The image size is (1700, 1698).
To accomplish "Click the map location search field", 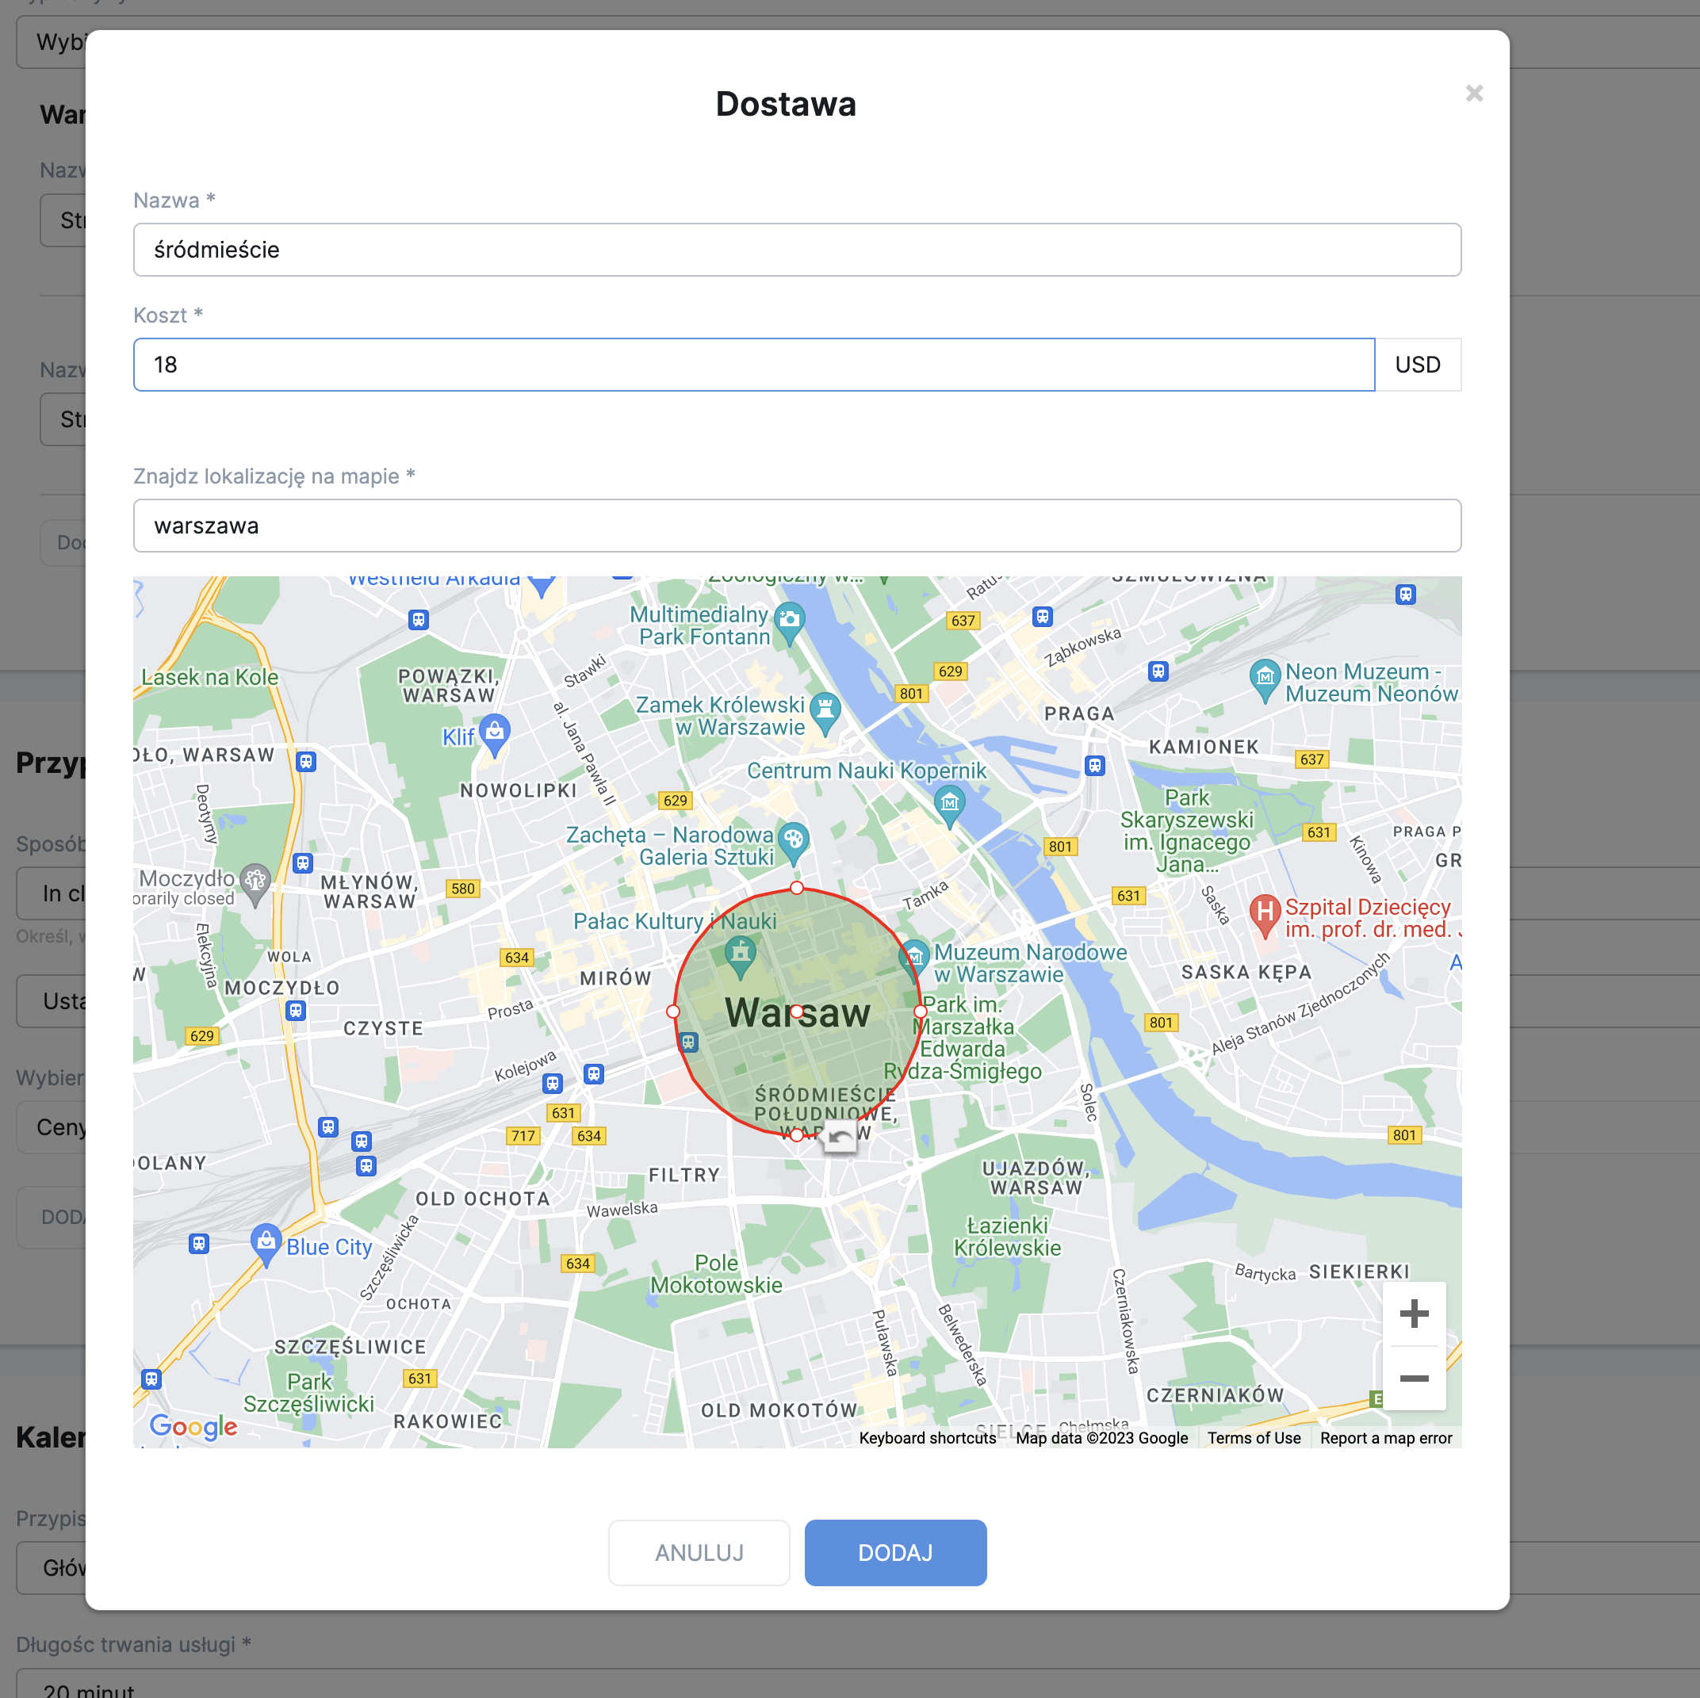I will tap(796, 526).
